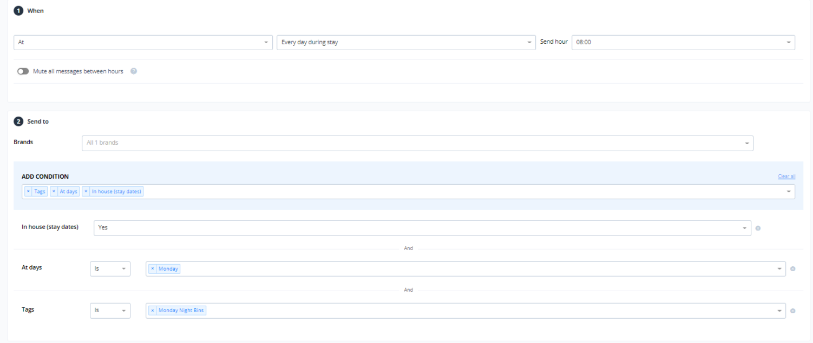Toggle Mute all messages between hours
This screenshot has width=813, height=343.
[x=23, y=71]
